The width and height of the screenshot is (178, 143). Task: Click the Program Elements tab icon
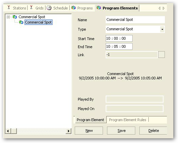[99, 8]
